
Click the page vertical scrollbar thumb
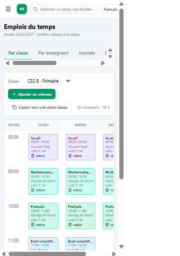click(x=121, y=94)
